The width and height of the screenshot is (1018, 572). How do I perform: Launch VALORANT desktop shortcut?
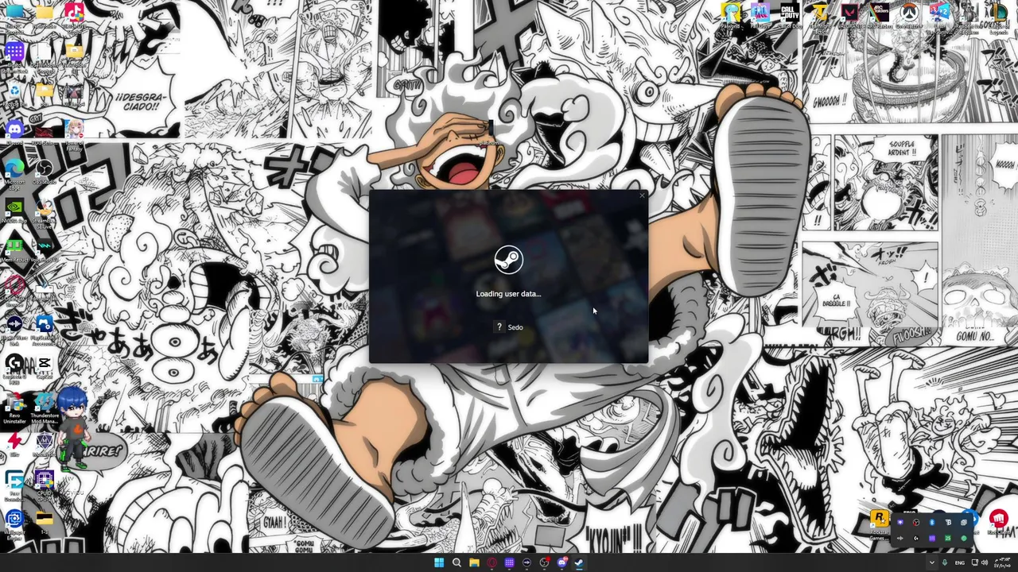849,14
